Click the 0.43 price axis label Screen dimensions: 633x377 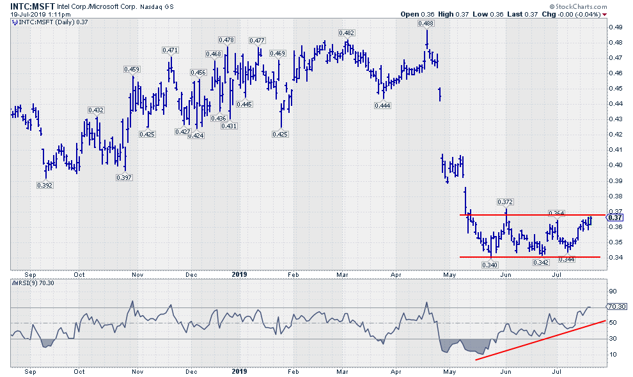[615, 119]
